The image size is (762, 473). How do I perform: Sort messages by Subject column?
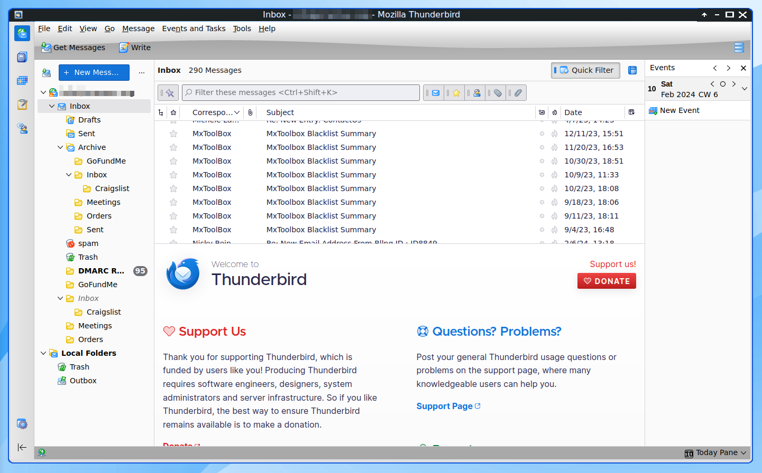coord(397,112)
